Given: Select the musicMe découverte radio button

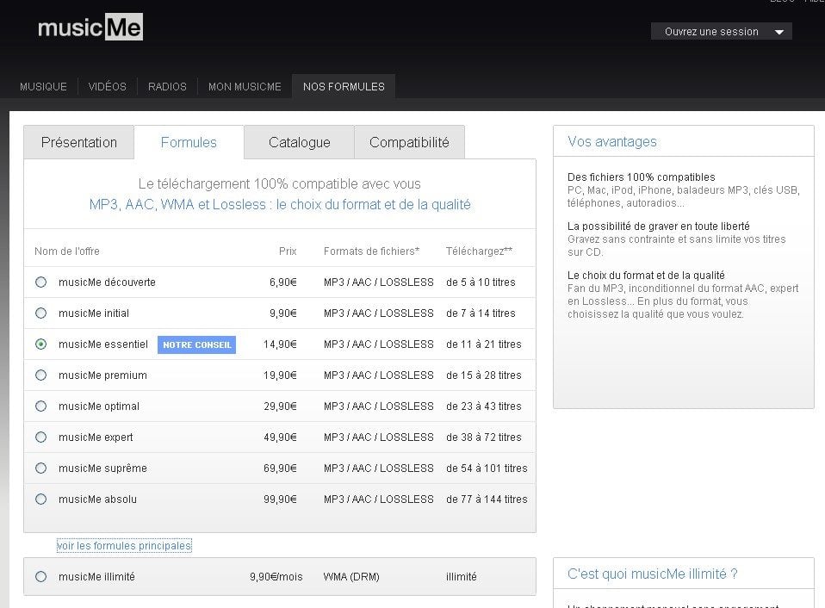Looking at the screenshot, I should point(40,282).
